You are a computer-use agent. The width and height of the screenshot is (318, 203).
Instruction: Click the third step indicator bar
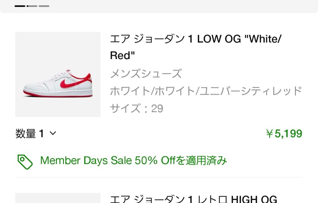44,5
